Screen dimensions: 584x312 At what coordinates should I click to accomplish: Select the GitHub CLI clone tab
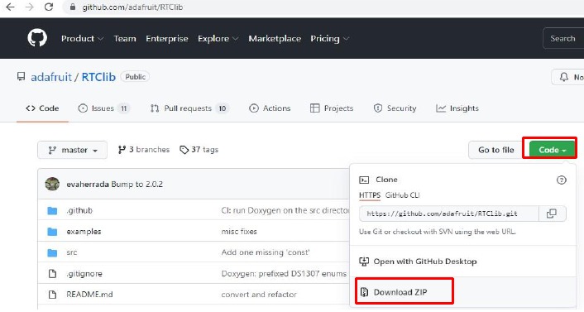click(402, 195)
